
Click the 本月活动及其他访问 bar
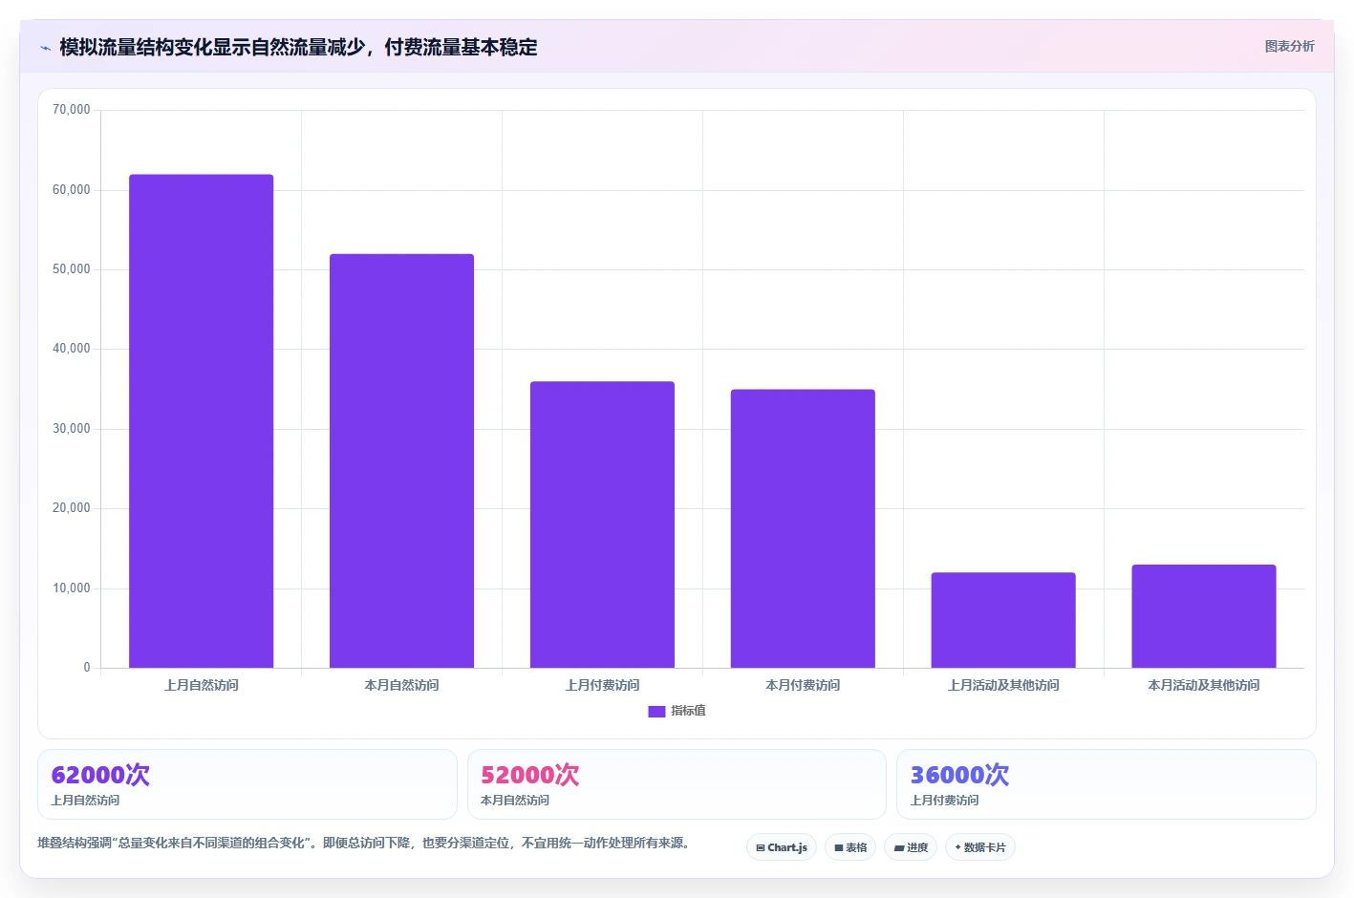pyautogui.click(x=1204, y=616)
